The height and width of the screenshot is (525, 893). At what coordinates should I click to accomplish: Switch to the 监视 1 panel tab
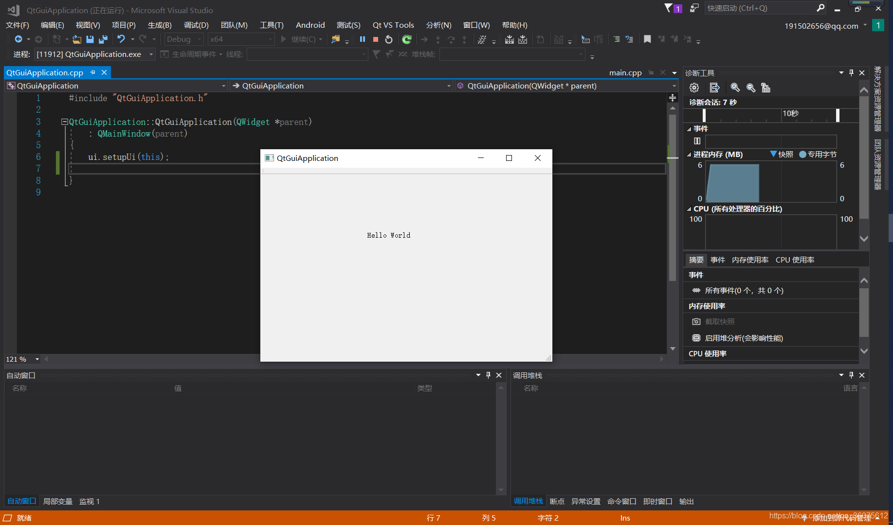(x=89, y=501)
